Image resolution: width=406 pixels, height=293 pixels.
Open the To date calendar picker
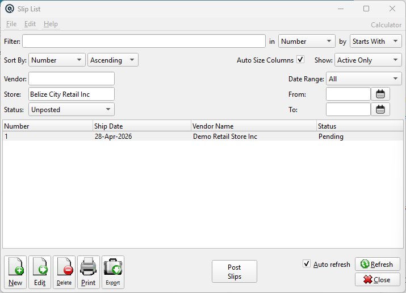click(x=380, y=109)
